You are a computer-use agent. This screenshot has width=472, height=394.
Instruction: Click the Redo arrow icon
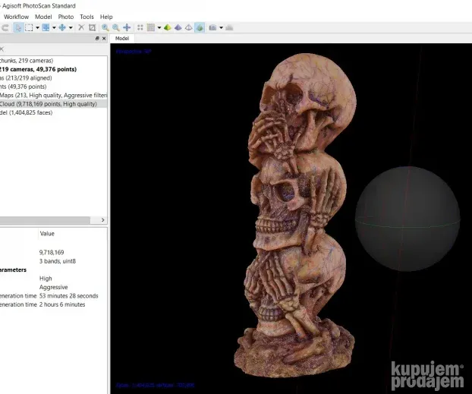[5, 28]
